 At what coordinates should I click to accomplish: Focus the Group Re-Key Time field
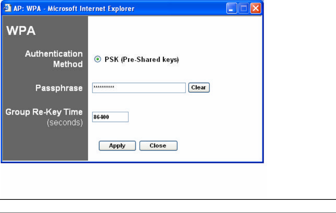click(110, 117)
